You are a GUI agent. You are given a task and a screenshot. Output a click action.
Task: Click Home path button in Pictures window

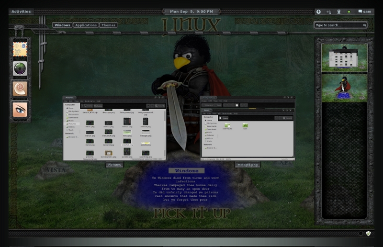click(89, 106)
